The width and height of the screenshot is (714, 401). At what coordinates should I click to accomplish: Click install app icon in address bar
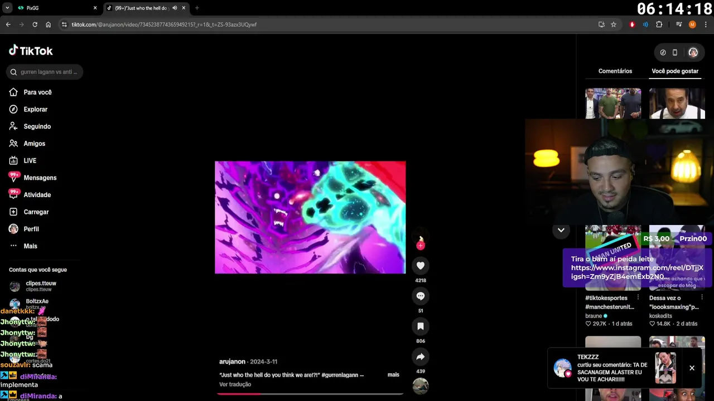[x=601, y=25]
